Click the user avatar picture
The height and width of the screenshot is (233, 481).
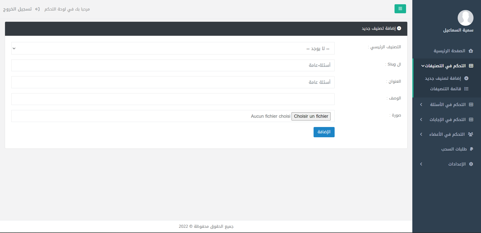tap(465, 18)
